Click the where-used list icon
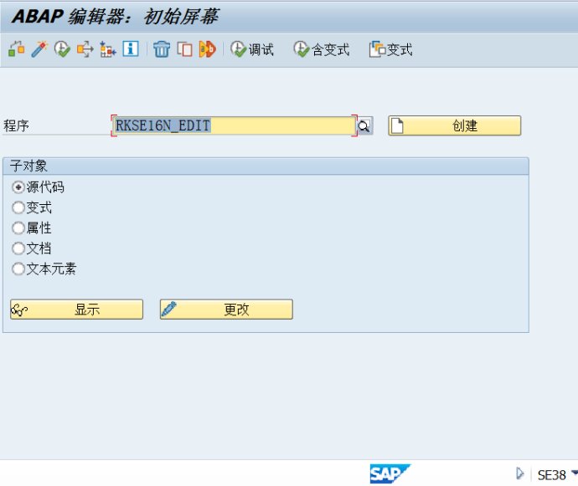The width and height of the screenshot is (578, 486). tap(85, 49)
